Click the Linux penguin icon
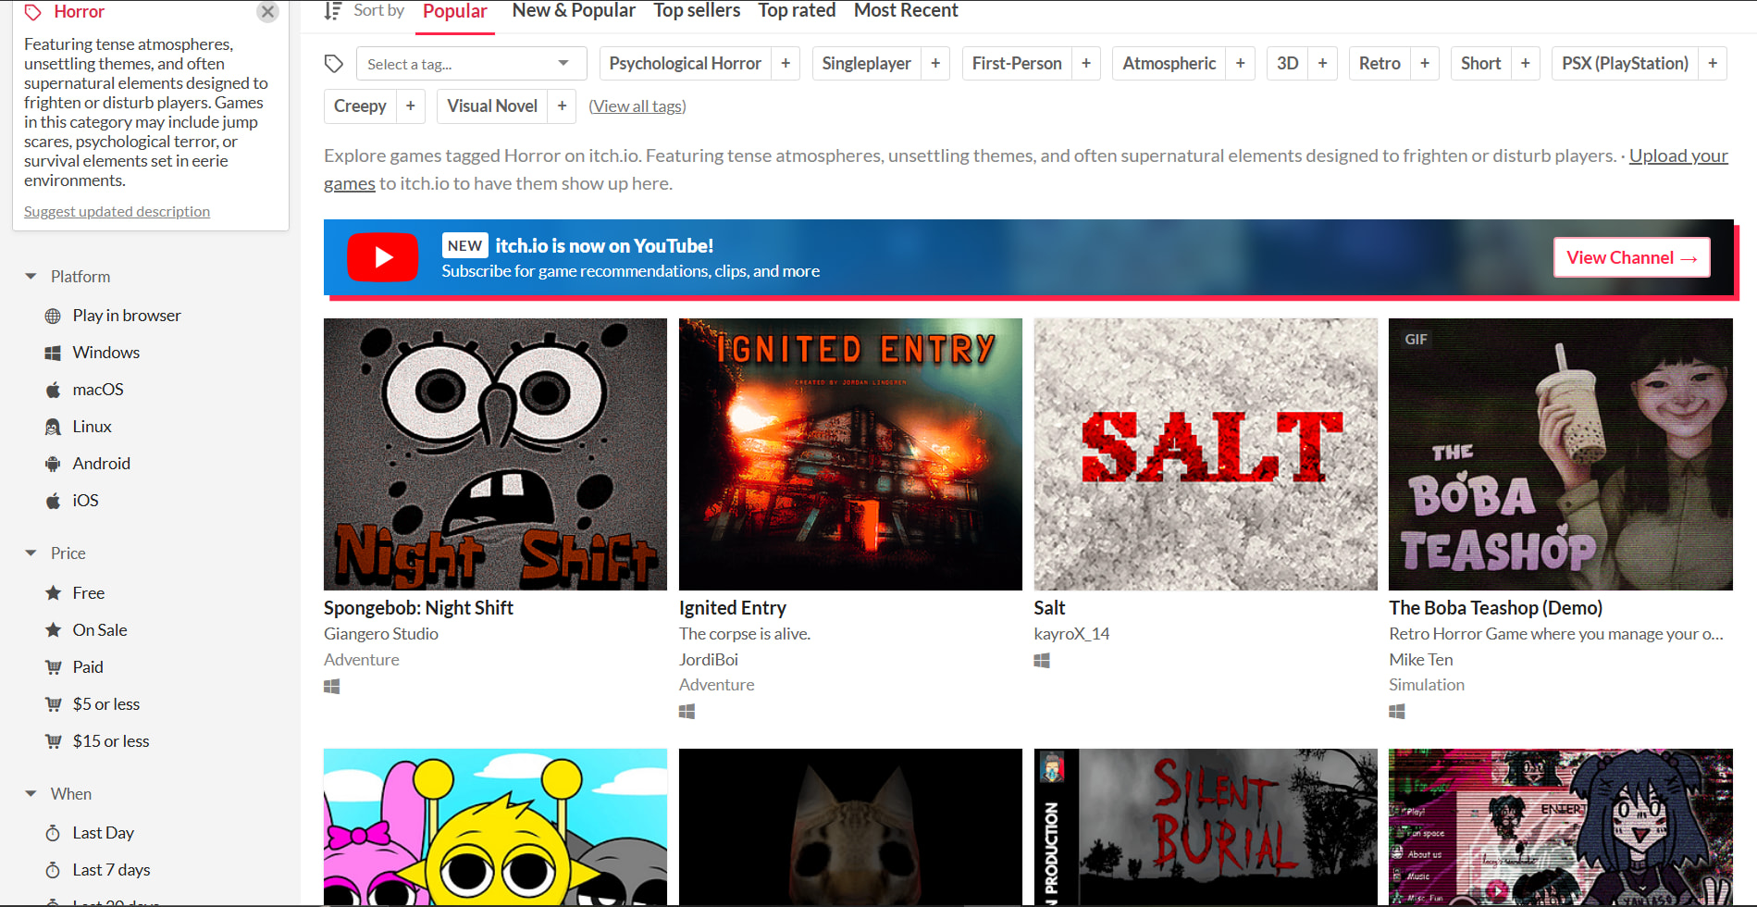This screenshot has height=907, width=1757. (53, 427)
